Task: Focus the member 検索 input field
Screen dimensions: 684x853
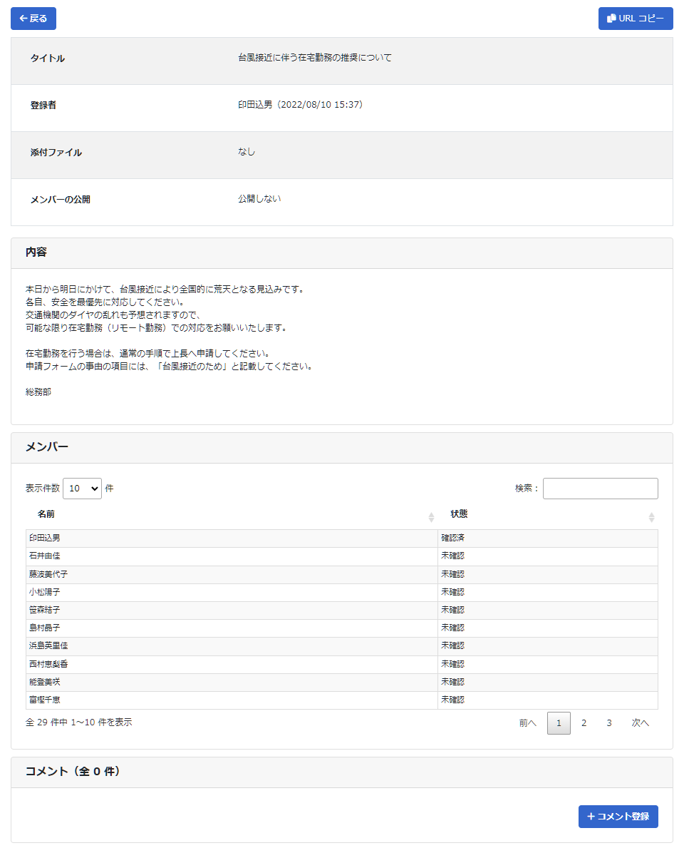Action: point(600,489)
